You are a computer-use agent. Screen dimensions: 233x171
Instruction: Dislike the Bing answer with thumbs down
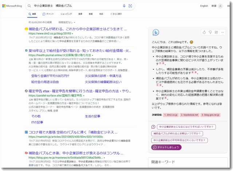pos(210,32)
